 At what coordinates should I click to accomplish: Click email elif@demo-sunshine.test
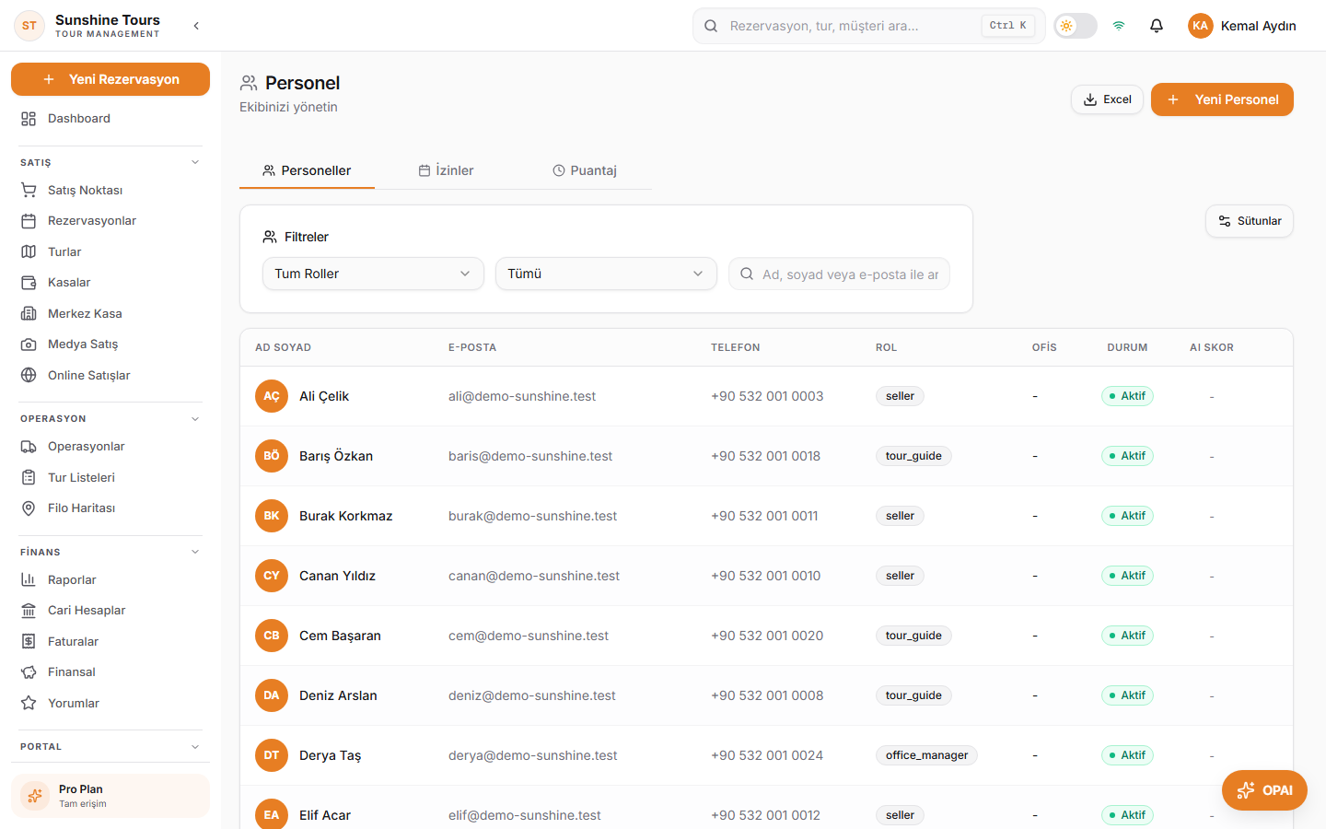[524, 815]
